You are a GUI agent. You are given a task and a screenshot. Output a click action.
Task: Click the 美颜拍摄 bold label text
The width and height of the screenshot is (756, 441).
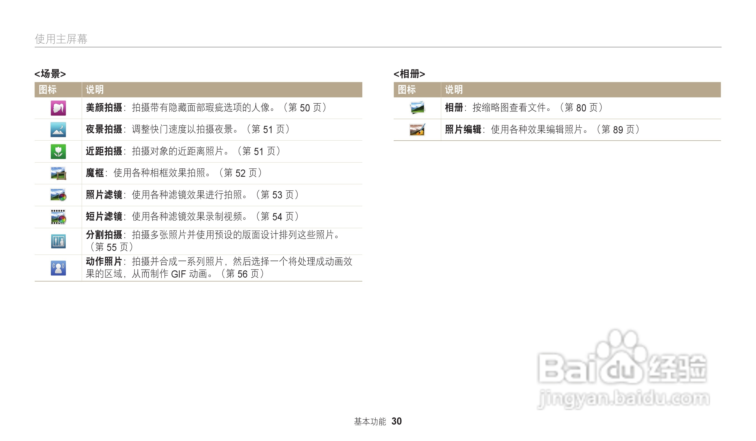104,107
